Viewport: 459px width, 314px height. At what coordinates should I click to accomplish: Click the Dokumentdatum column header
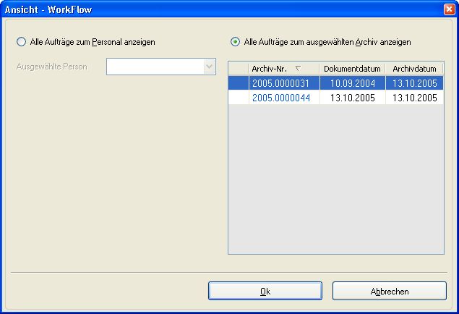(352, 69)
